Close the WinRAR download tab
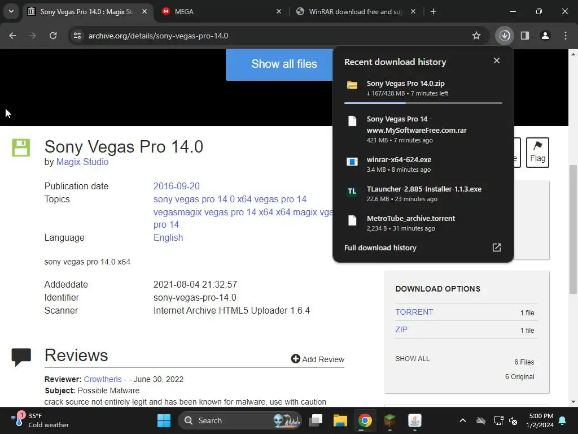The image size is (578, 434). click(x=413, y=11)
